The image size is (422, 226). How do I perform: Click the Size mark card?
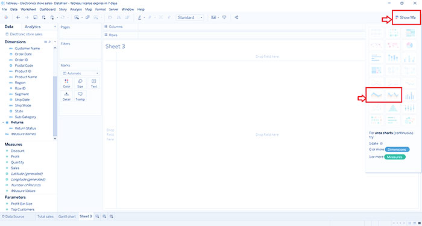[x=80, y=84]
